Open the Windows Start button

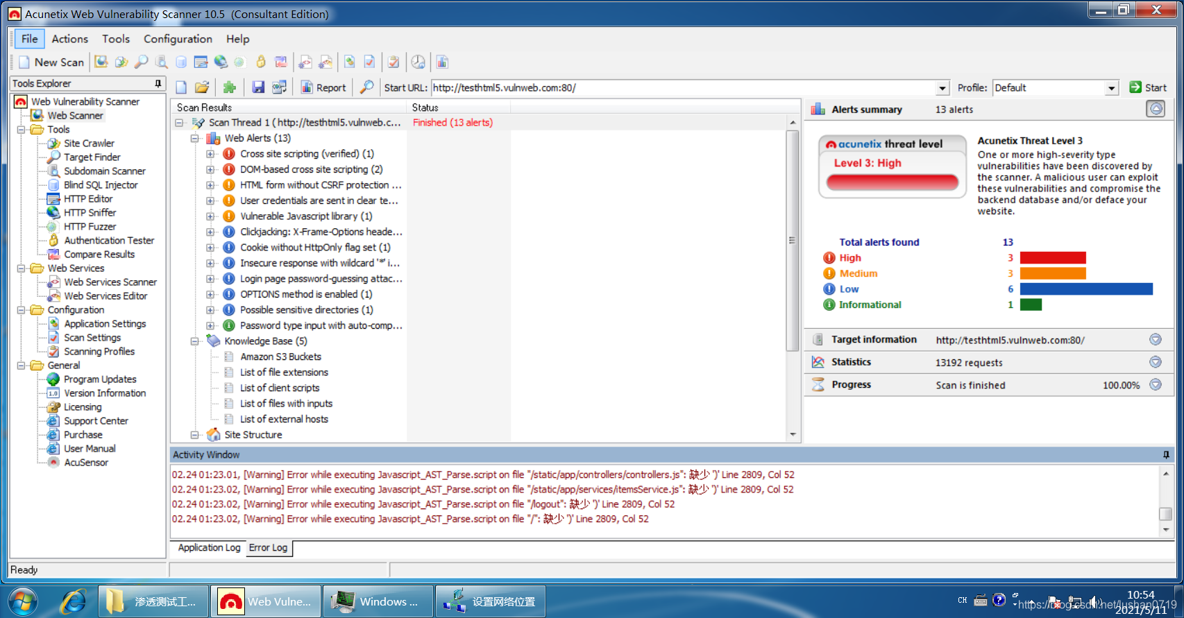[x=22, y=601]
